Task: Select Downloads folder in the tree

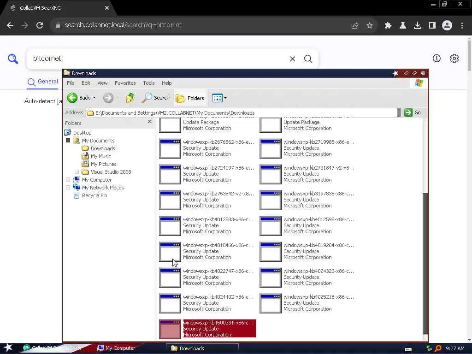Action: pos(103,148)
